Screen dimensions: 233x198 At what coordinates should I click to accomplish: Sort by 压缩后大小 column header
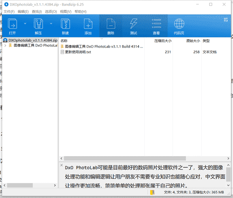point(163,41)
